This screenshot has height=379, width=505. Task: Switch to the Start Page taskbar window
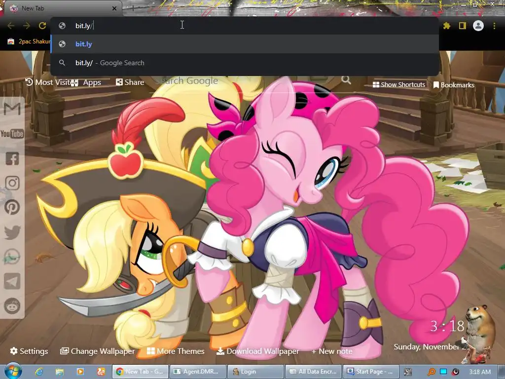pos(371,372)
